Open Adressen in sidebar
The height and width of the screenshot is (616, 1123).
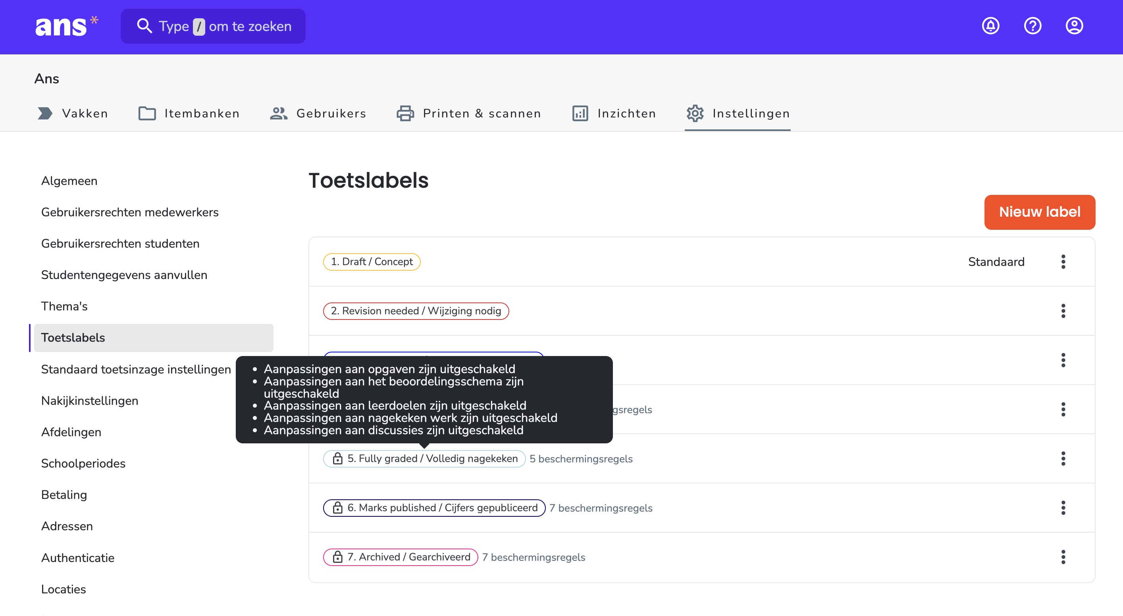[x=67, y=526]
